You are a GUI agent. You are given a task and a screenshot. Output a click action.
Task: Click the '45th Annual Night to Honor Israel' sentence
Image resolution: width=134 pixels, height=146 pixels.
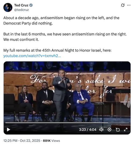(57, 50)
